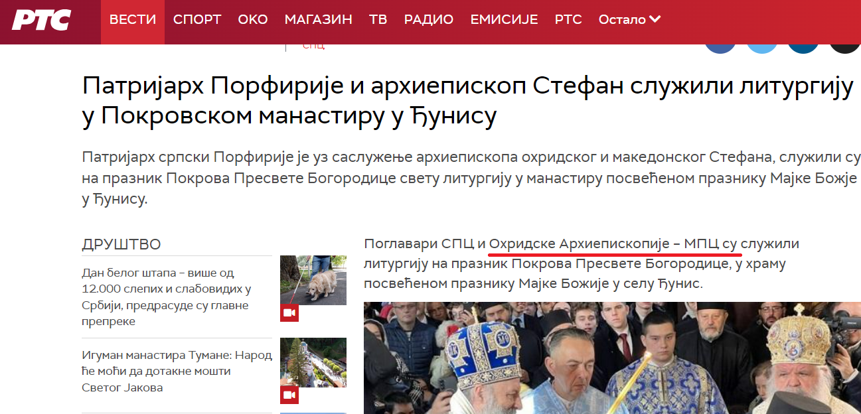Select МАГАЗИН in the navigation bar
Image resolution: width=861 pixels, height=414 pixels.
click(x=319, y=19)
